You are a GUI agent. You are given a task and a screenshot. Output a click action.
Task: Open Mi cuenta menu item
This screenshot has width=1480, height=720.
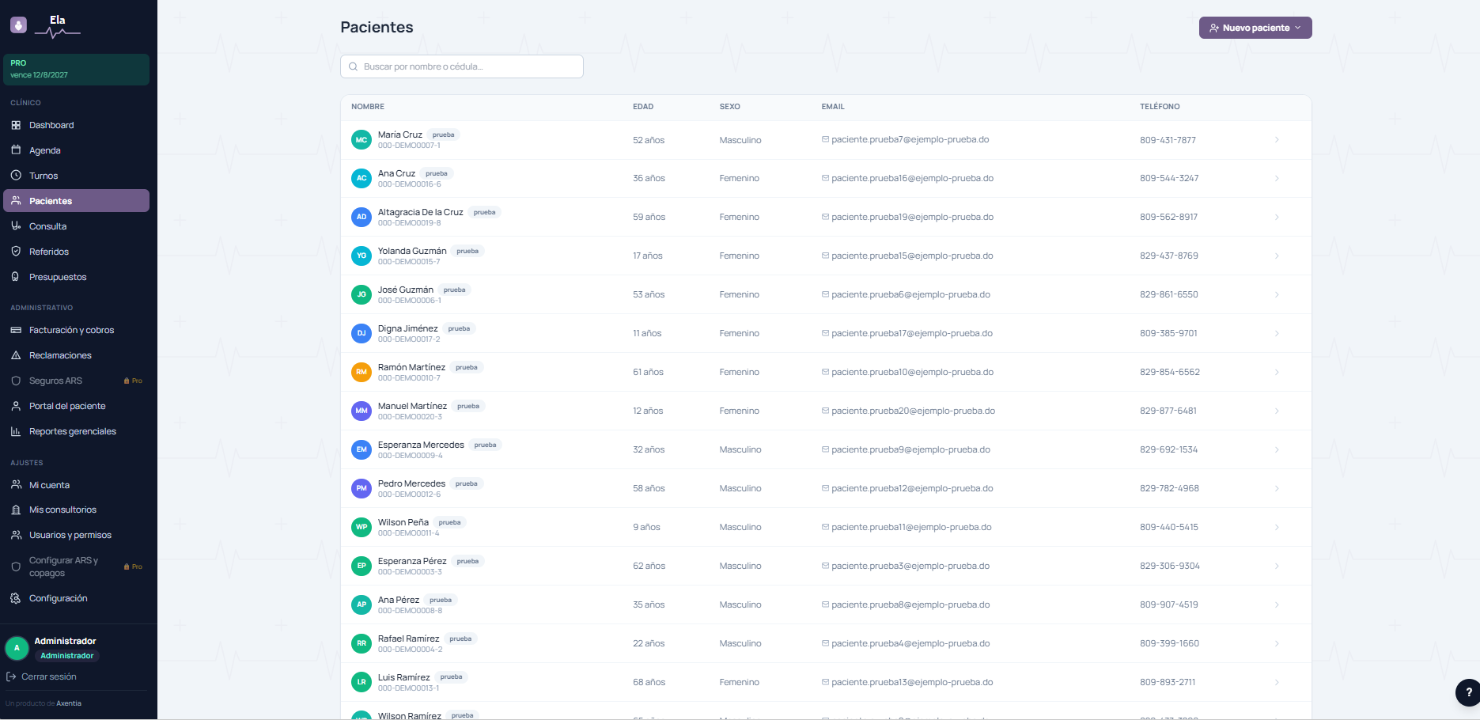[76, 485]
